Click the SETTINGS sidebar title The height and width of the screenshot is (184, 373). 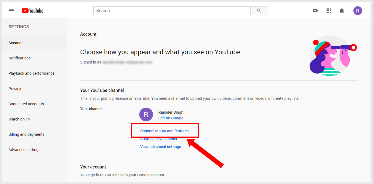tap(19, 27)
